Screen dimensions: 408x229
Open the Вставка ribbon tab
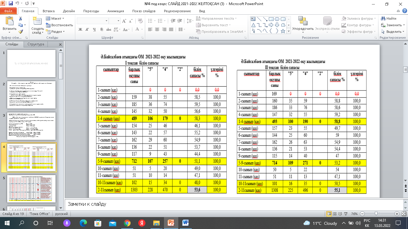[48, 11]
